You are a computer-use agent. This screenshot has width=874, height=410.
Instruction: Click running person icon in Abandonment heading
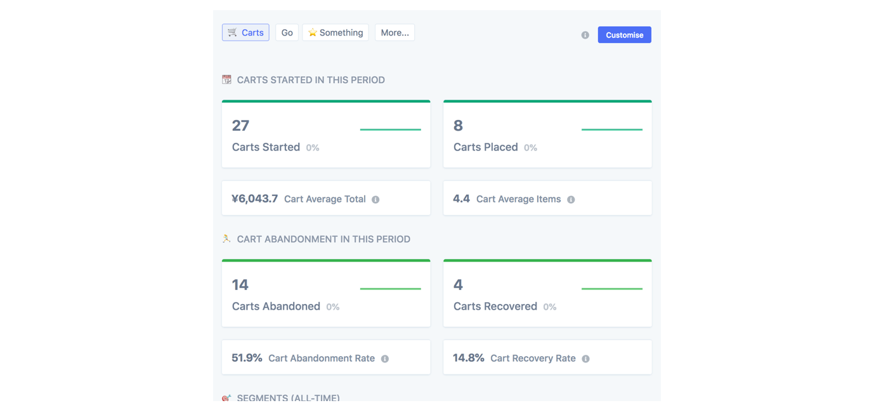[226, 239]
